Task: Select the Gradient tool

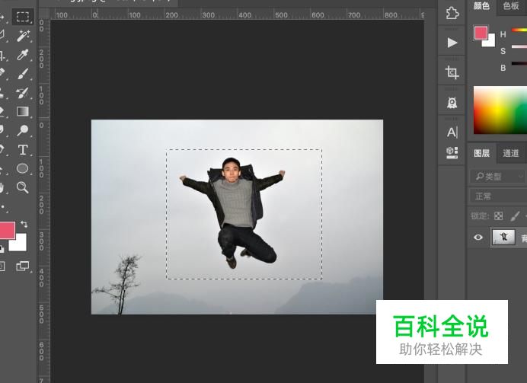Action: click(23, 111)
